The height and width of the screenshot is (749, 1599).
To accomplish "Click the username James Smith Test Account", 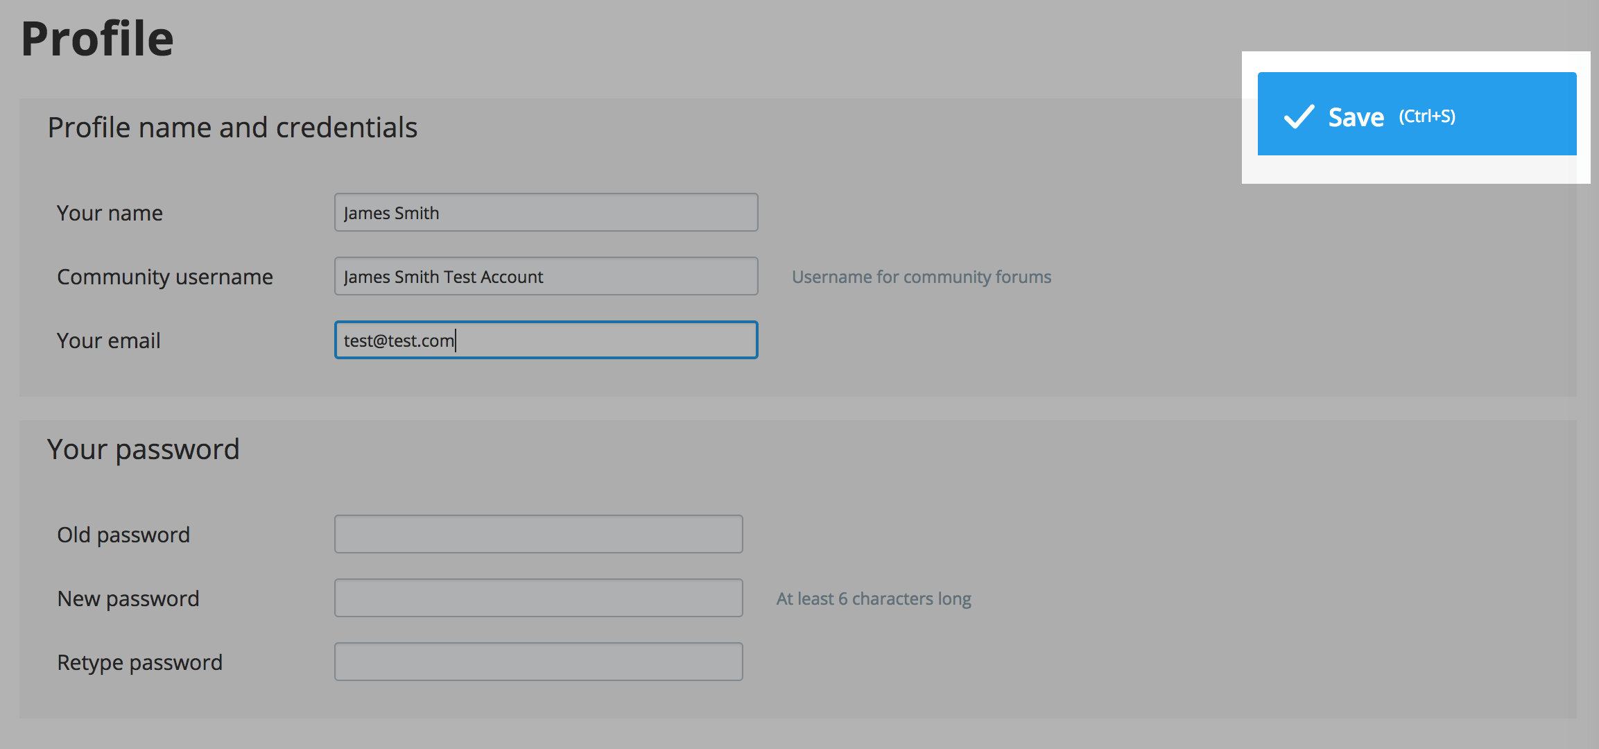I will 444,276.
